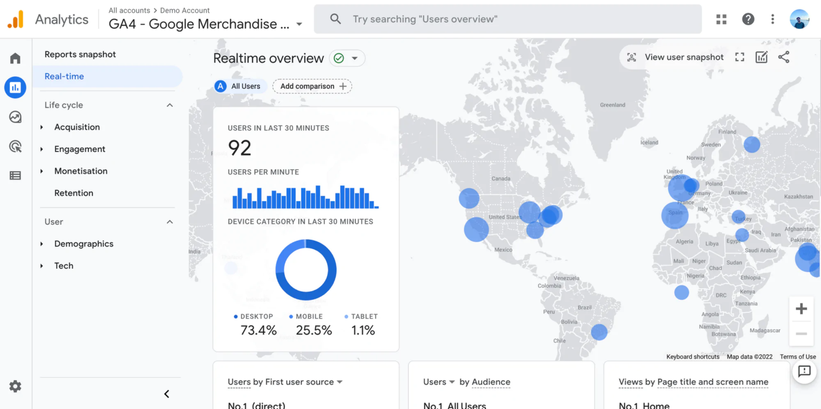Open the property selector dropdown arrow
The image size is (821, 409).
pos(299,25)
